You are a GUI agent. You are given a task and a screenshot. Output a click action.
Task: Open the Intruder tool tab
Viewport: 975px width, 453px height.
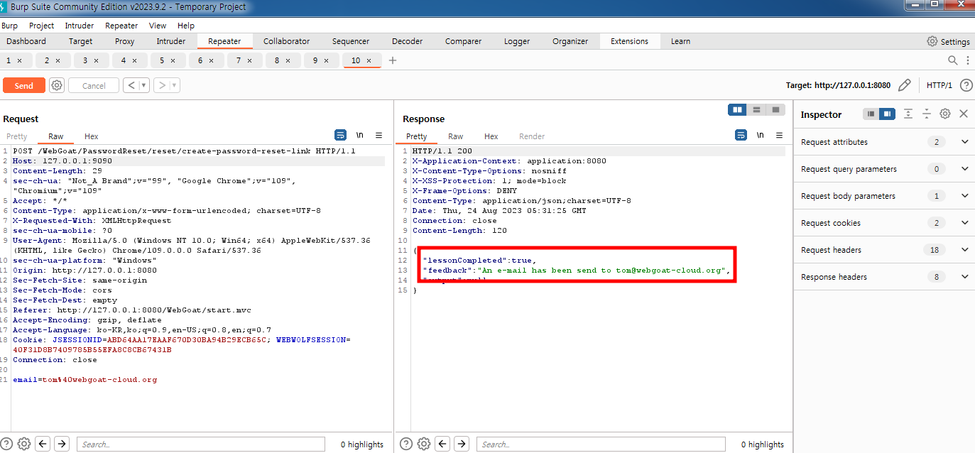pyautogui.click(x=171, y=41)
